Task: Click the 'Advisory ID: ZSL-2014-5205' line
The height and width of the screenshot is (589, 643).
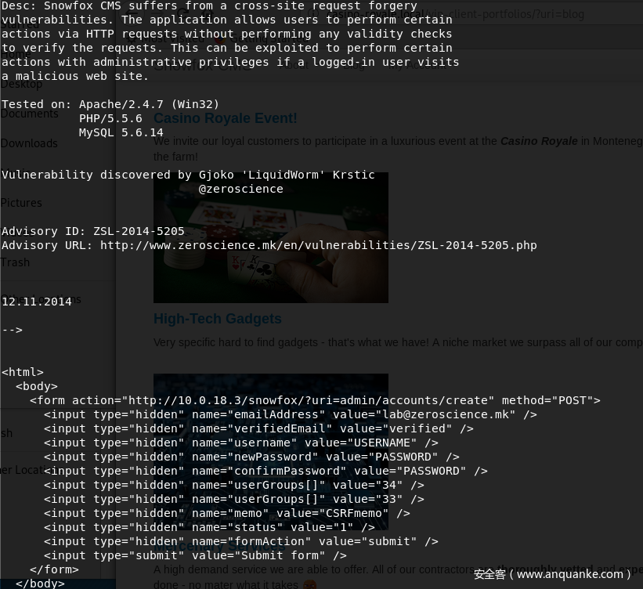Action: coord(93,231)
